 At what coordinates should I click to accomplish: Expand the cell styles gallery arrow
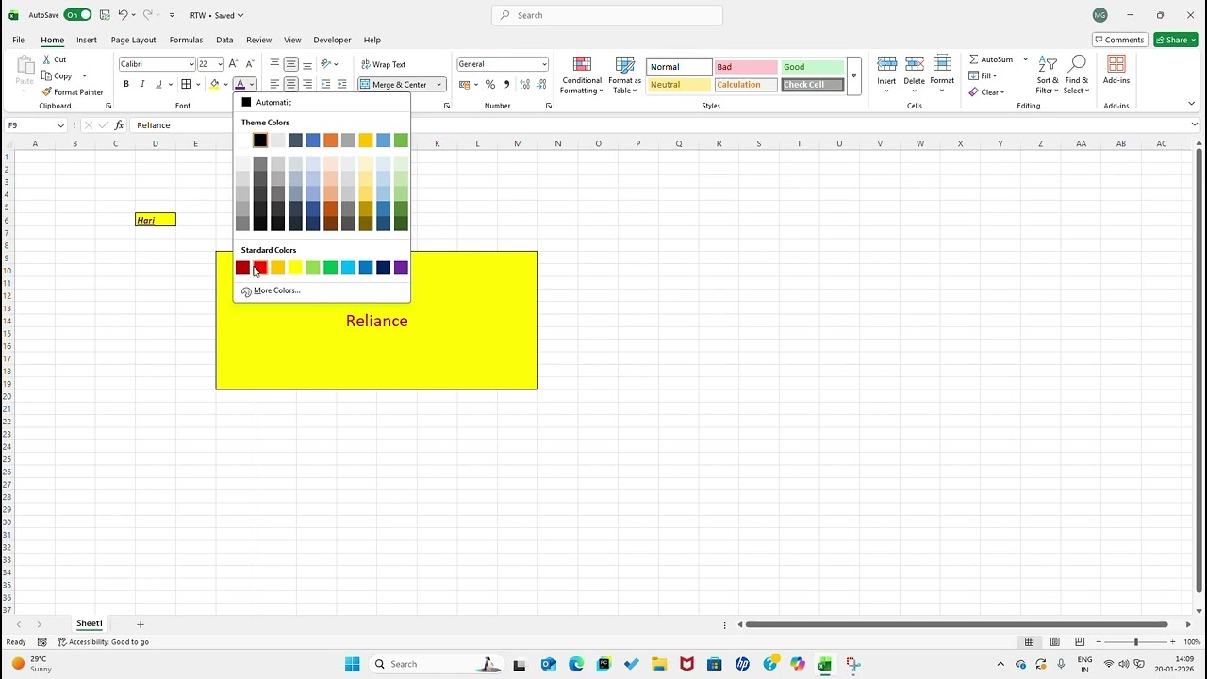point(853,75)
